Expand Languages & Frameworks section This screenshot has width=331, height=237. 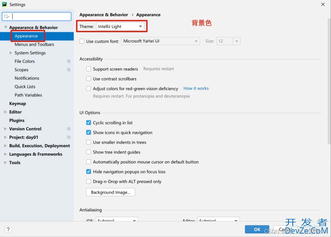(x=5, y=154)
